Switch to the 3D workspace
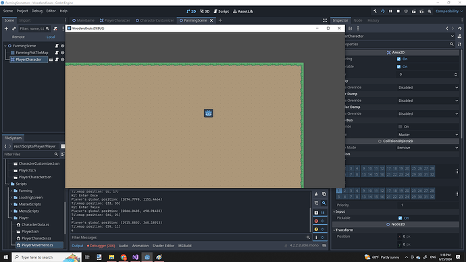The image size is (466, 262). [x=205, y=11]
